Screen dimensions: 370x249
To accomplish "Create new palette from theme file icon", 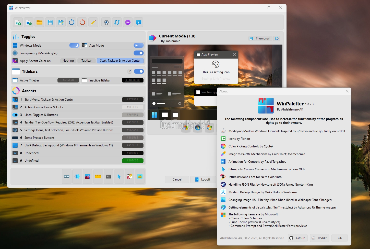I will tap(18, 22).
